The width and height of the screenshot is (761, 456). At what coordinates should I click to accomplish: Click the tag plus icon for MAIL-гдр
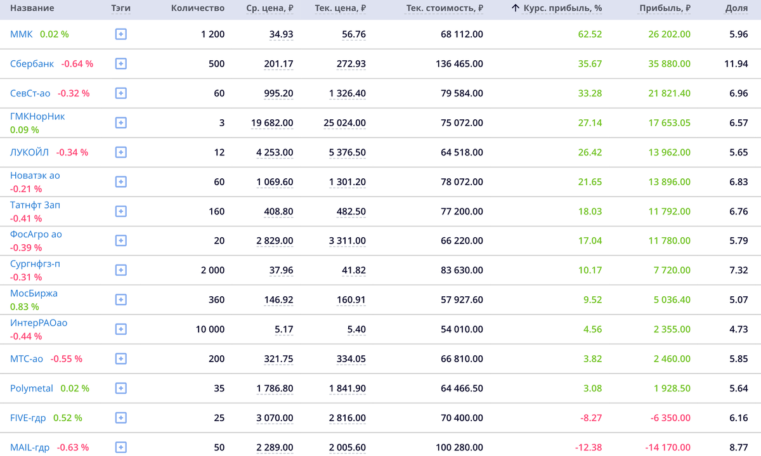(x=121, y=447)
